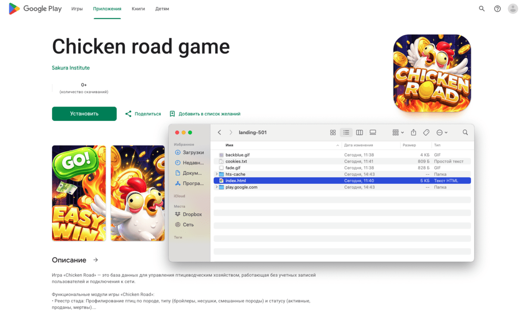Open Недавн... in the Finder sidebar
Screen dimensions: 524x314
tap(189, 163)
